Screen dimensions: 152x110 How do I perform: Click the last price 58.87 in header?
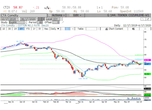18,7
